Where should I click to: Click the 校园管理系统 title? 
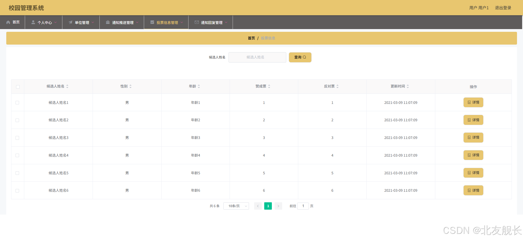(26, 8)
